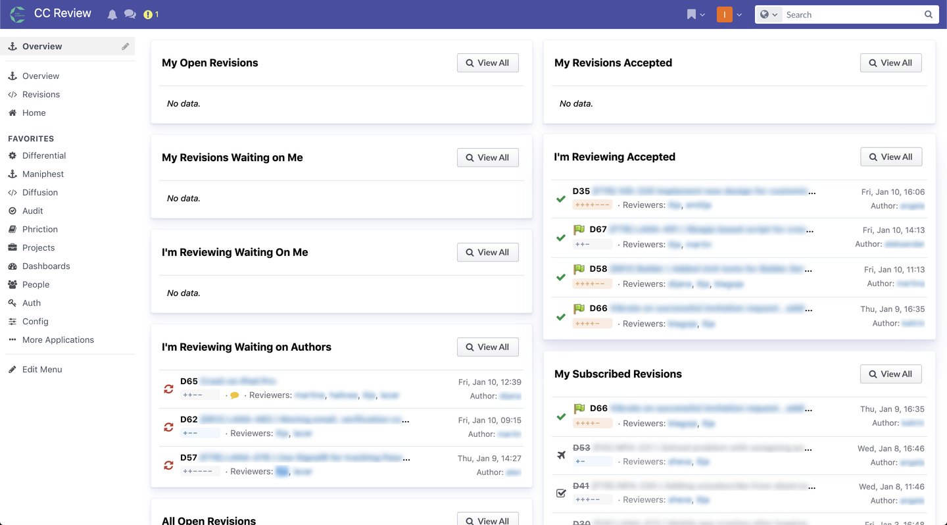Open the D62 revision link
Image resolution: width=947 pixels, height=525 pixels.
click(x=189, y=419)
